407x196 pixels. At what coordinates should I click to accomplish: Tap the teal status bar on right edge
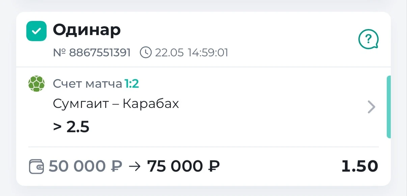tap(388, 107)
